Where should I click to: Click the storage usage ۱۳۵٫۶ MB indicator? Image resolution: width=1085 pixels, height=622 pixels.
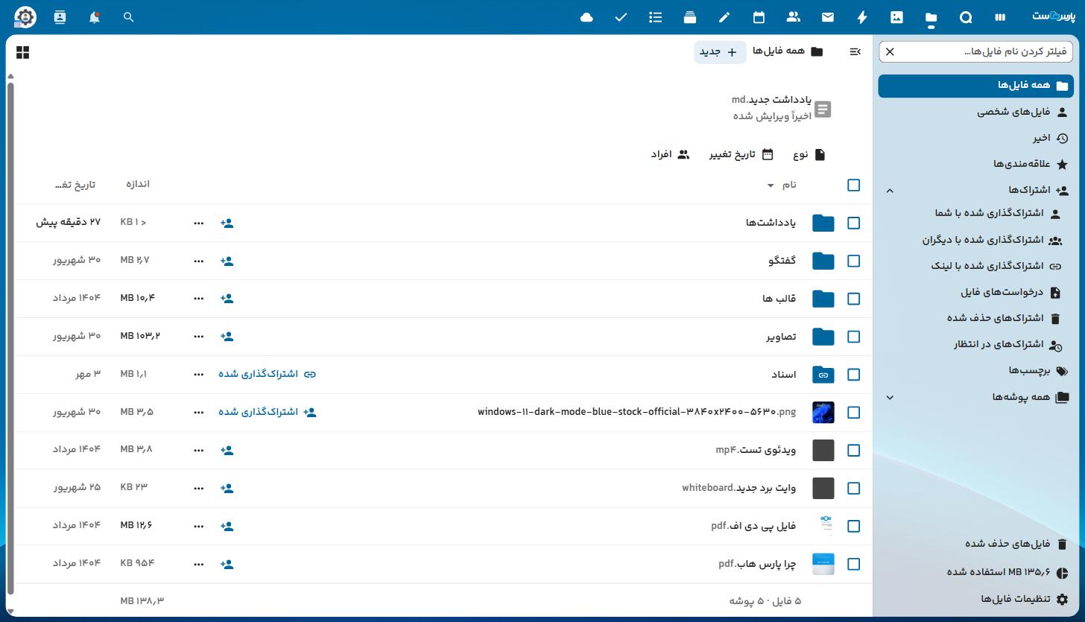975,572
